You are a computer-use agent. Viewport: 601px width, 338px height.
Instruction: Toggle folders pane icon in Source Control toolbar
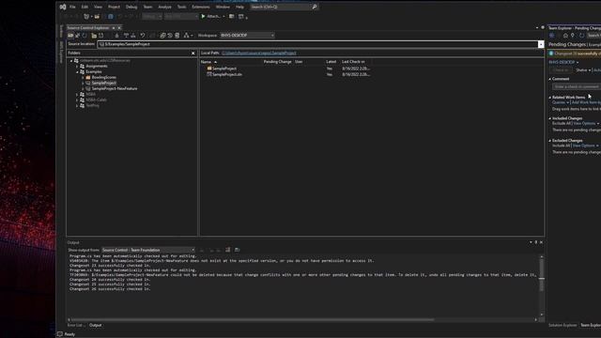(70, 36)
